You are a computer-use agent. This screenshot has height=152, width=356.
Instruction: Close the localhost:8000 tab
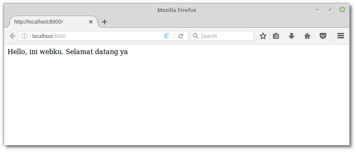point(91,22)
